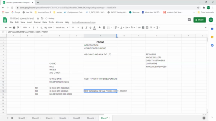
Task: Click the Create a filter icon
Action: point(151,28)
